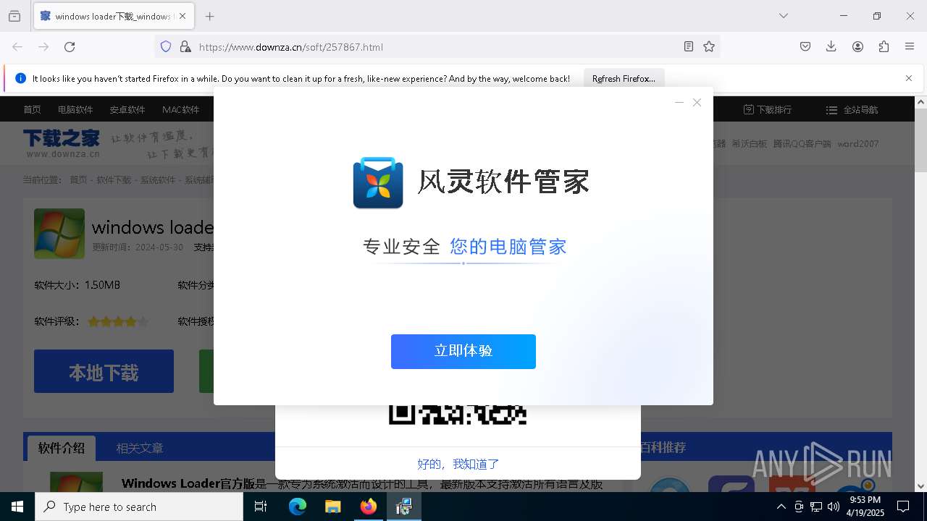The image size is (927, 521).
Task: Open the Firefox extensions icon
Action: coord(884,47)
